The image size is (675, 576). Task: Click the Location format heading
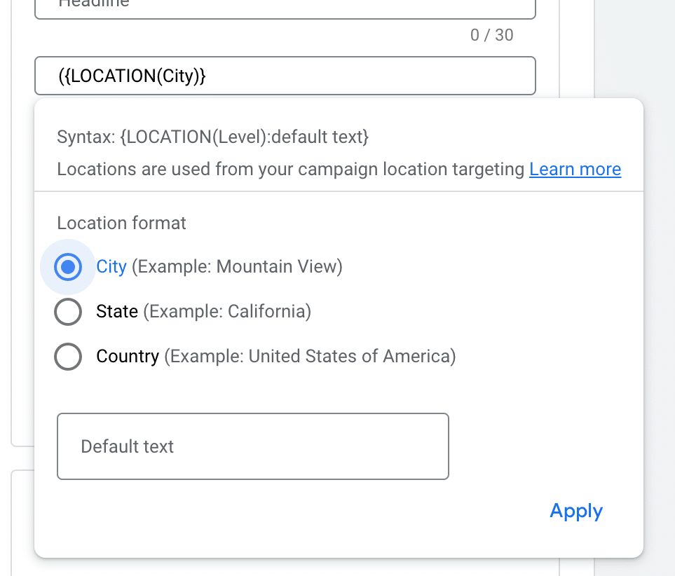[121, 224]
